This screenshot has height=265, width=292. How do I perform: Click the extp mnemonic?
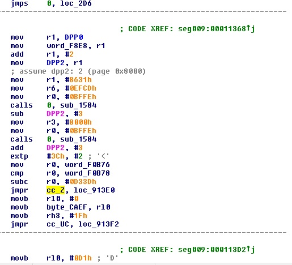click(19, 156)
